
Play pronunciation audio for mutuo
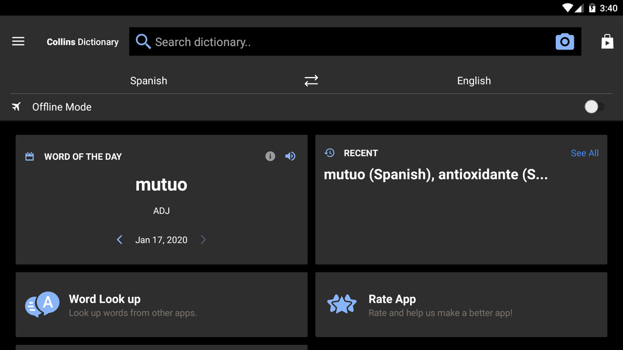point(290,156)
